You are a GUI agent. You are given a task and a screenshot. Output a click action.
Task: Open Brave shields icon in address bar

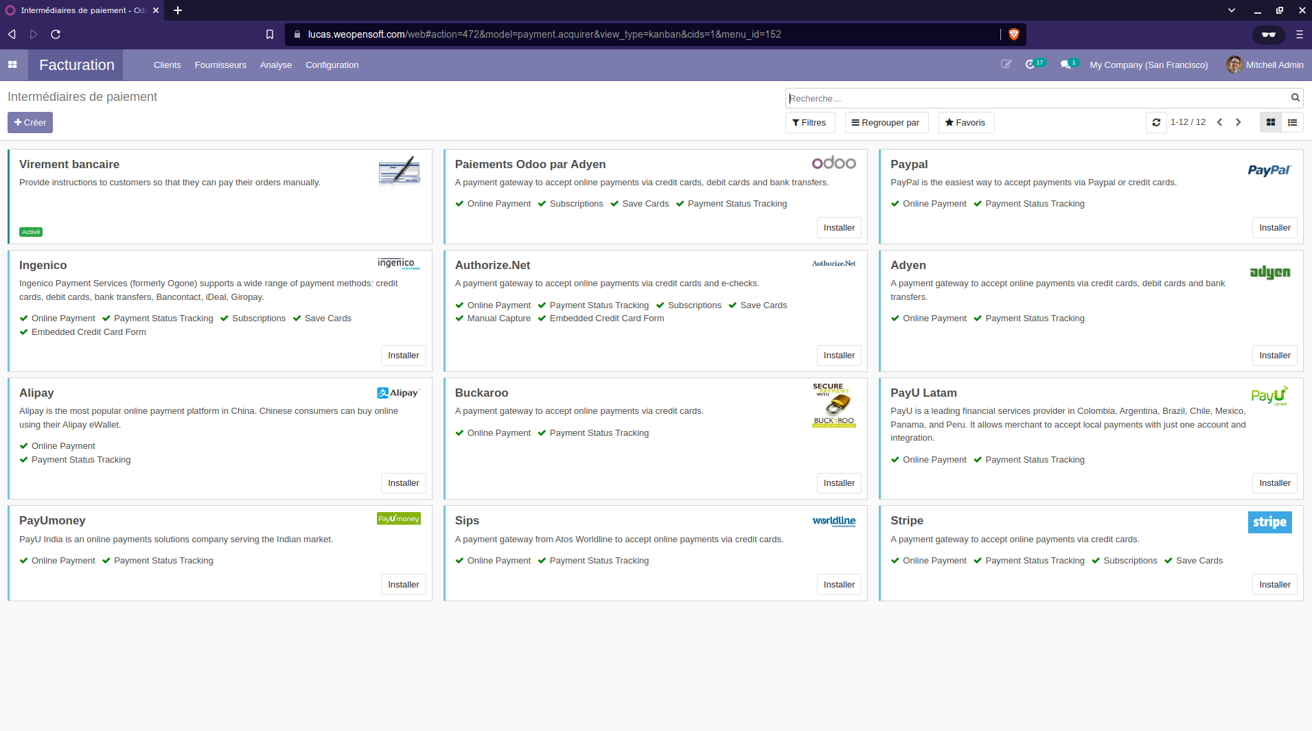pyautogui.click(x=1014, y=34)
